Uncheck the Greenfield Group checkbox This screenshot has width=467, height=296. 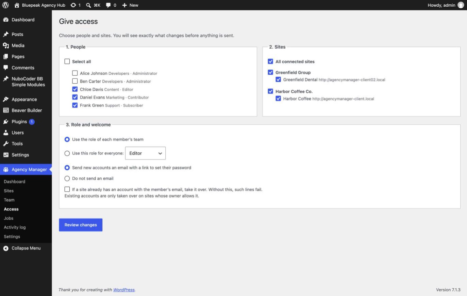(271, 72)
